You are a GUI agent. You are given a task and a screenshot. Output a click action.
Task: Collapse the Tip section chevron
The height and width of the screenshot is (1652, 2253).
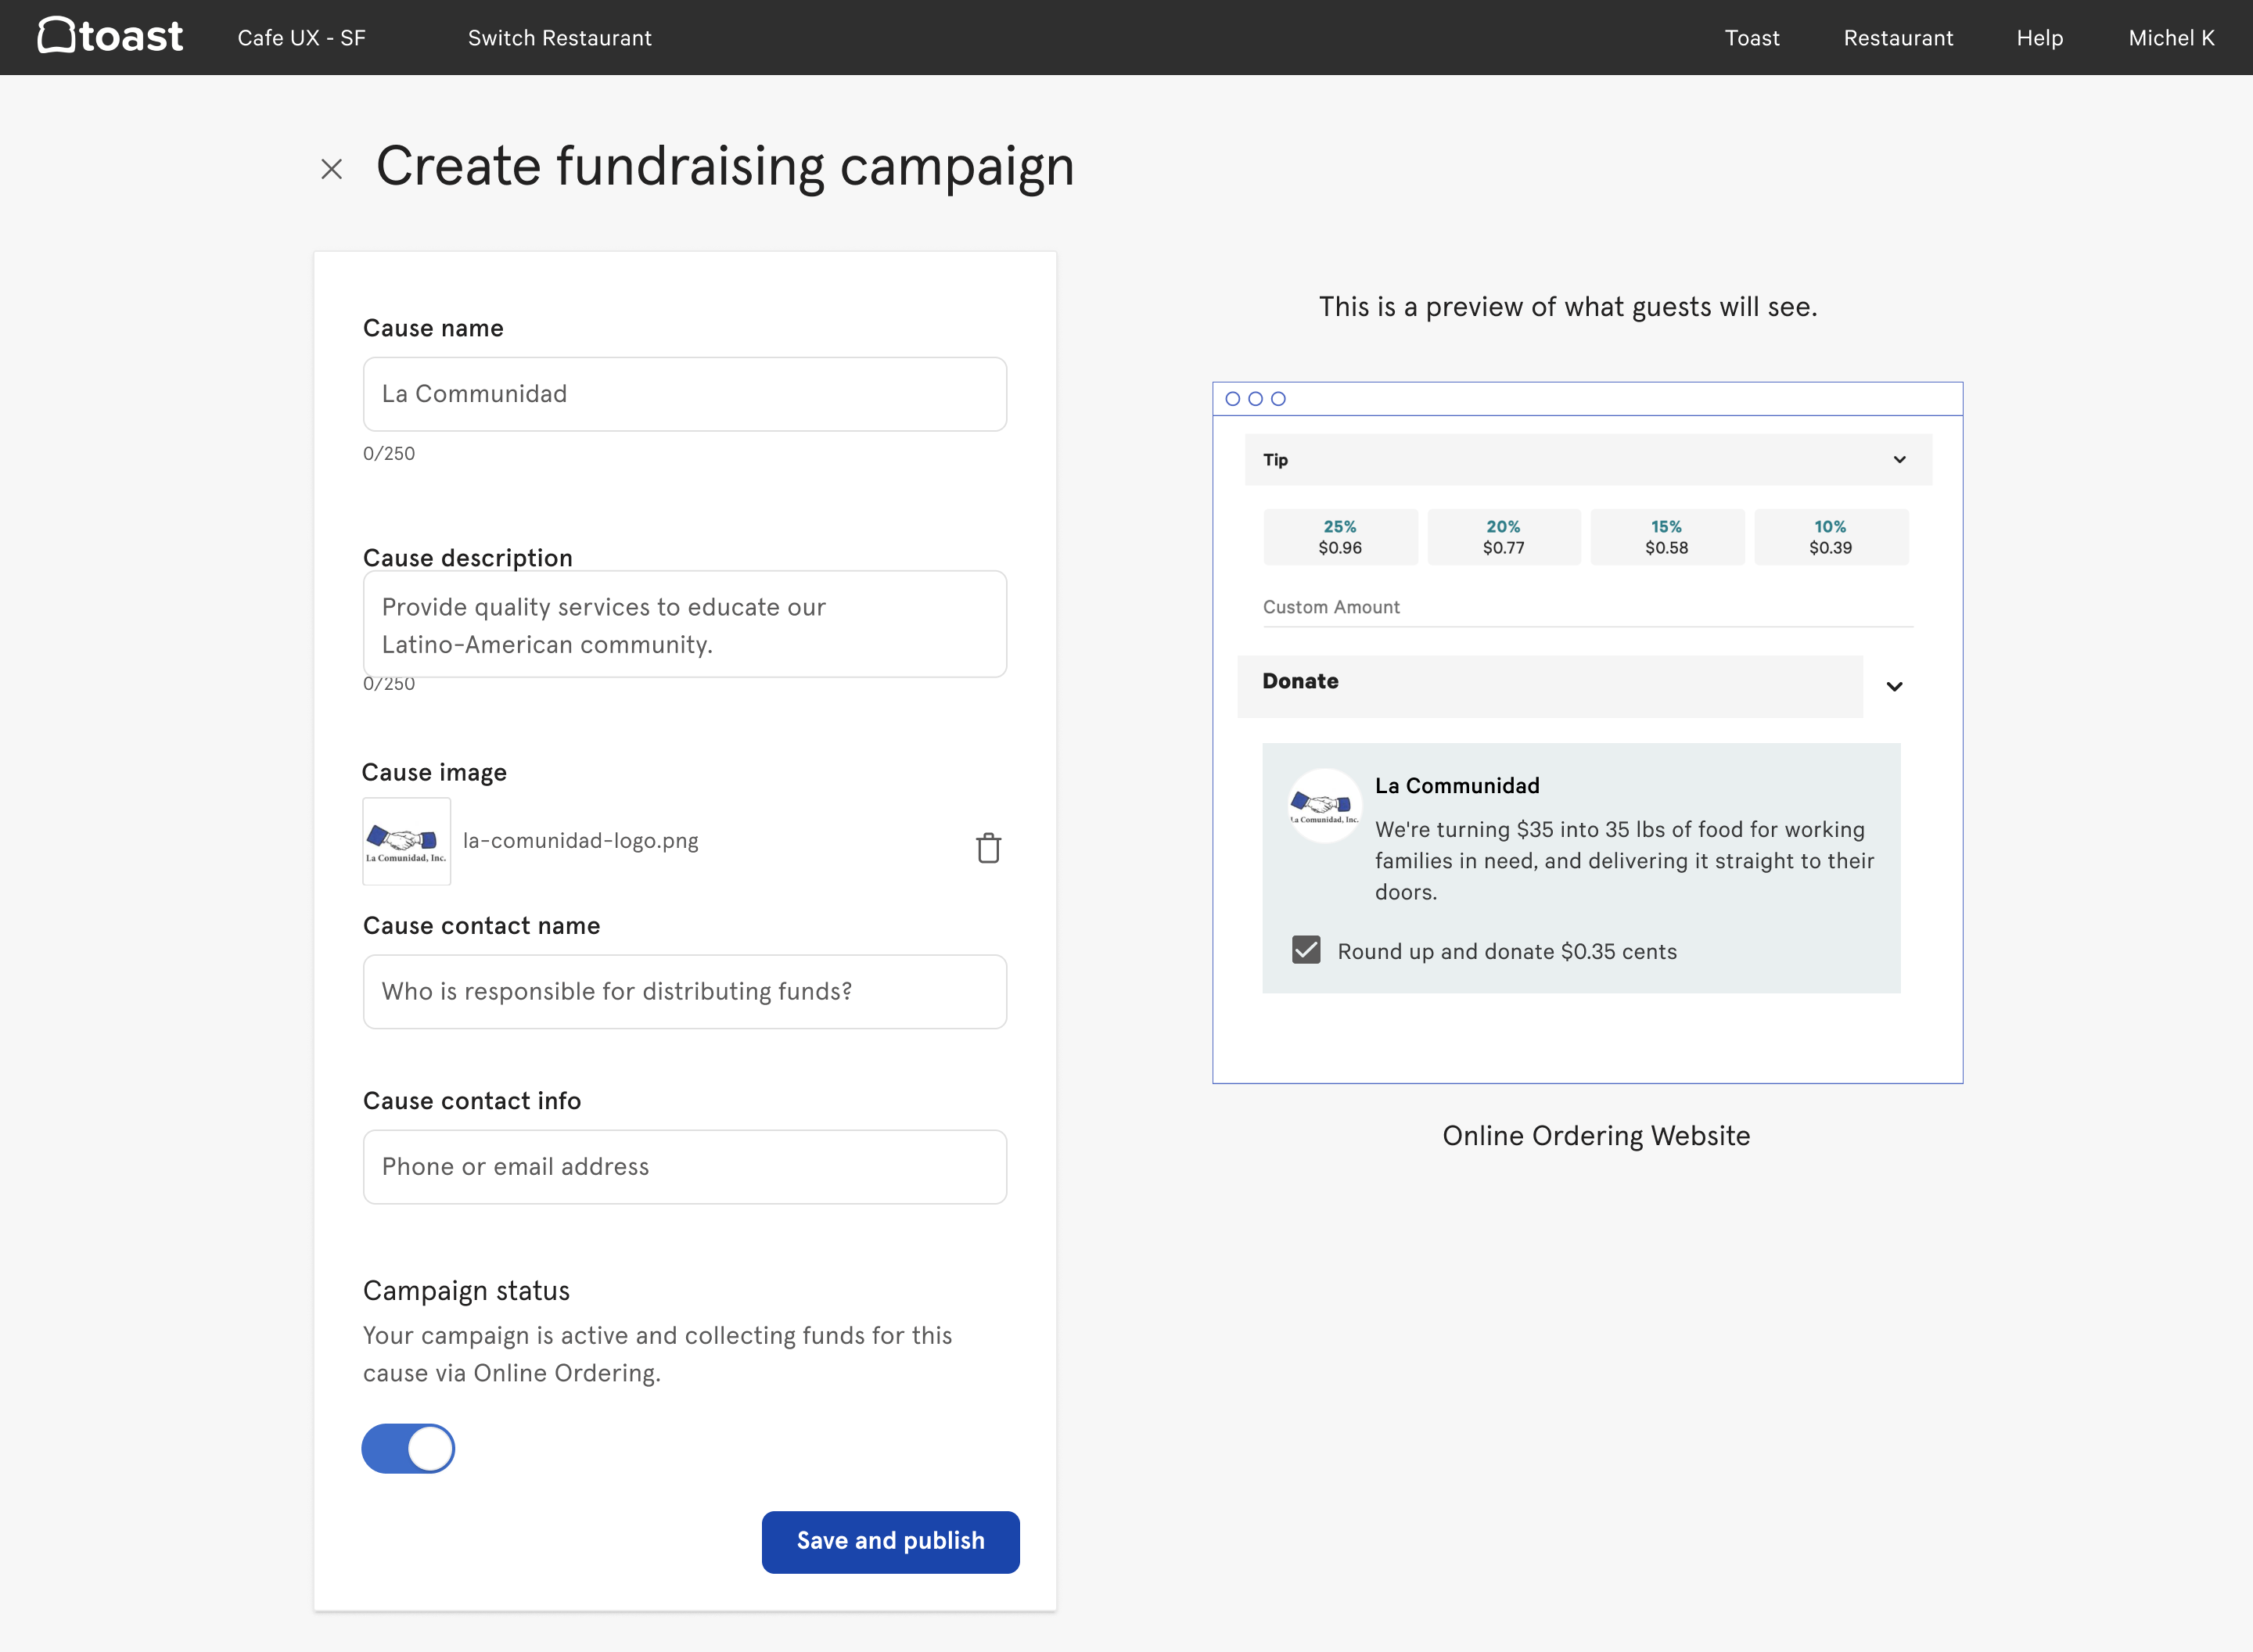coord(1899,460)
